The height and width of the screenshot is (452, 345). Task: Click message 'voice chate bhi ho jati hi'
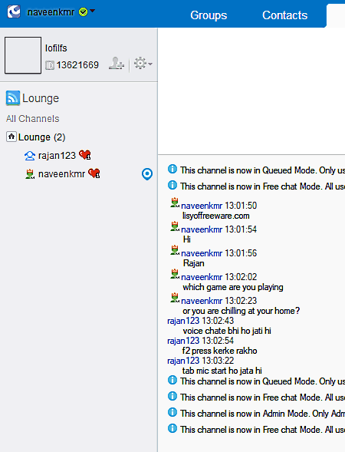click(227, 331)
